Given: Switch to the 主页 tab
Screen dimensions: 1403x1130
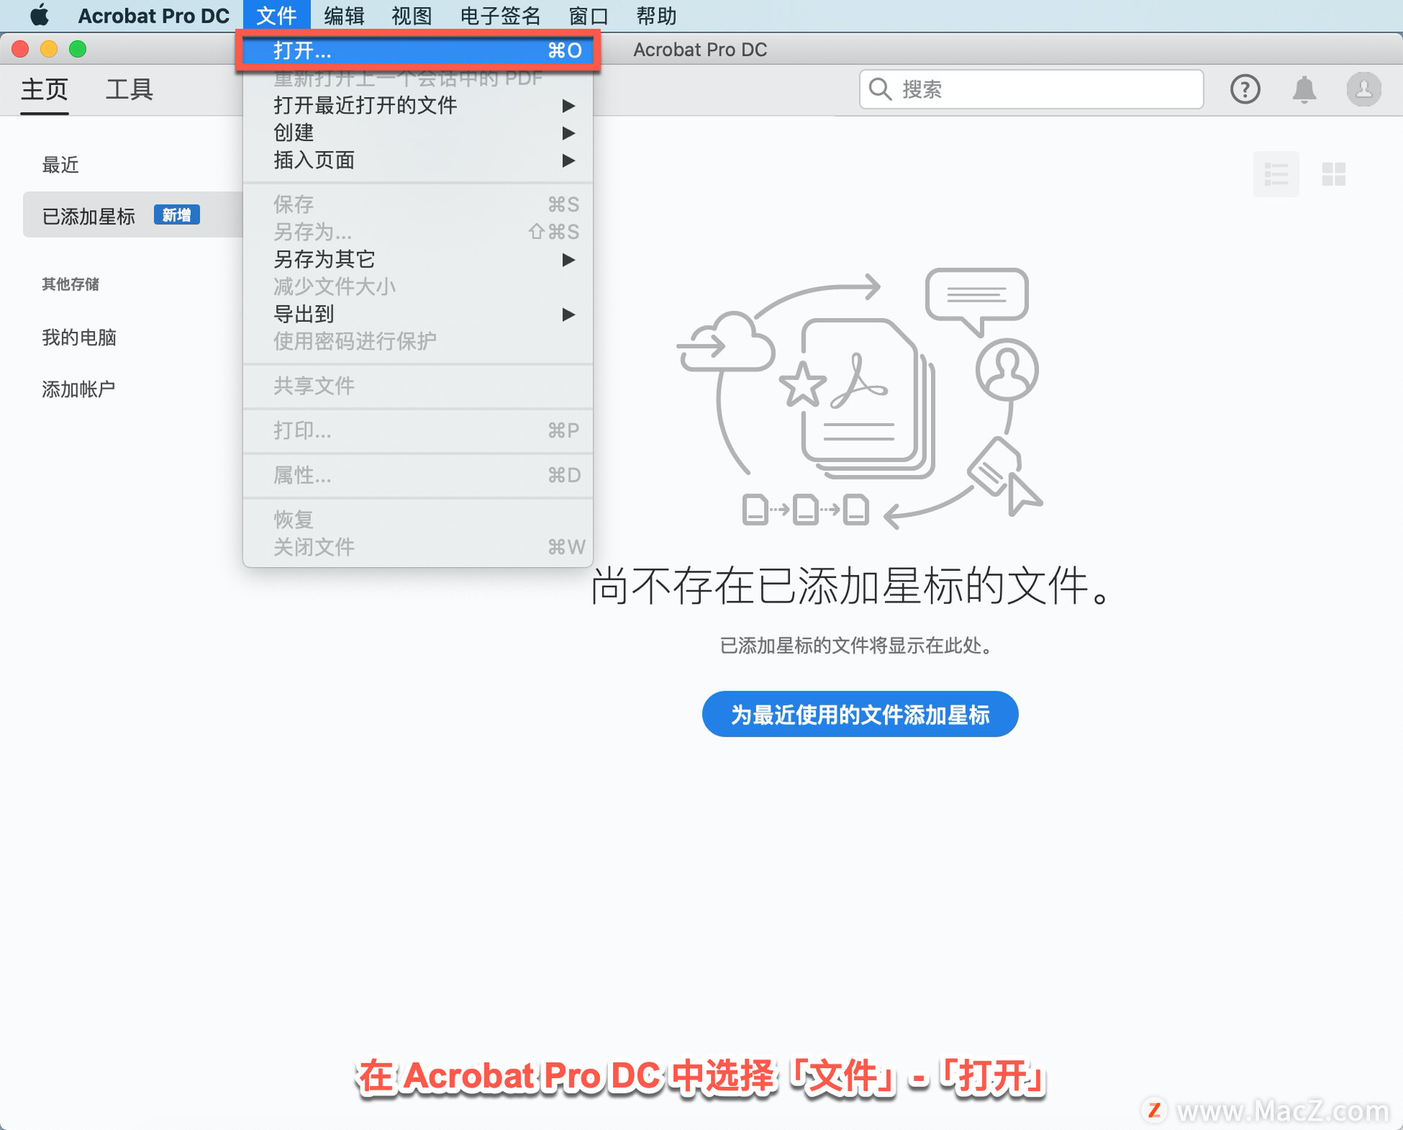Looking at the screenshot, I should (x=44, y=89).
